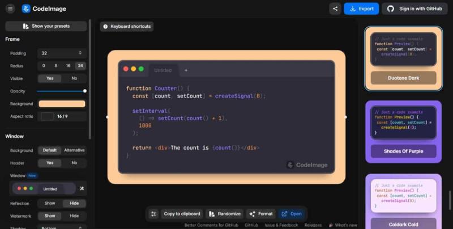This screenshot has width=453, height=229.
Task: Add a new editor tab with plus icon
Action: (x=186, y=70)
